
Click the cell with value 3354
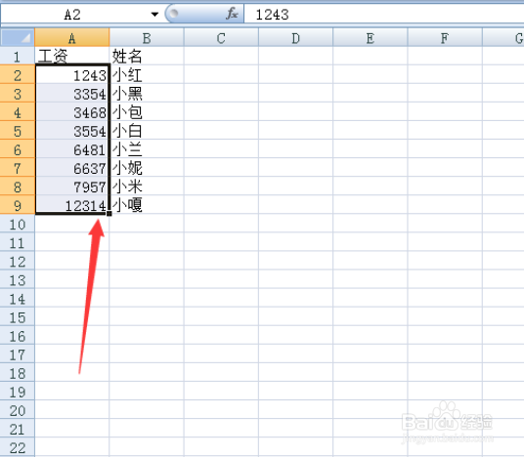click(71, 93)
